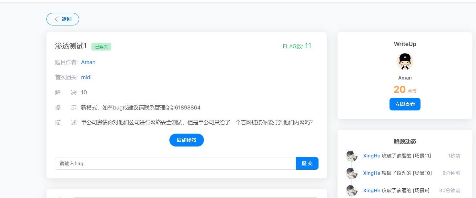Open first solver link midi
The width and height of the screenshot is (476, 198).
point(86,77)
